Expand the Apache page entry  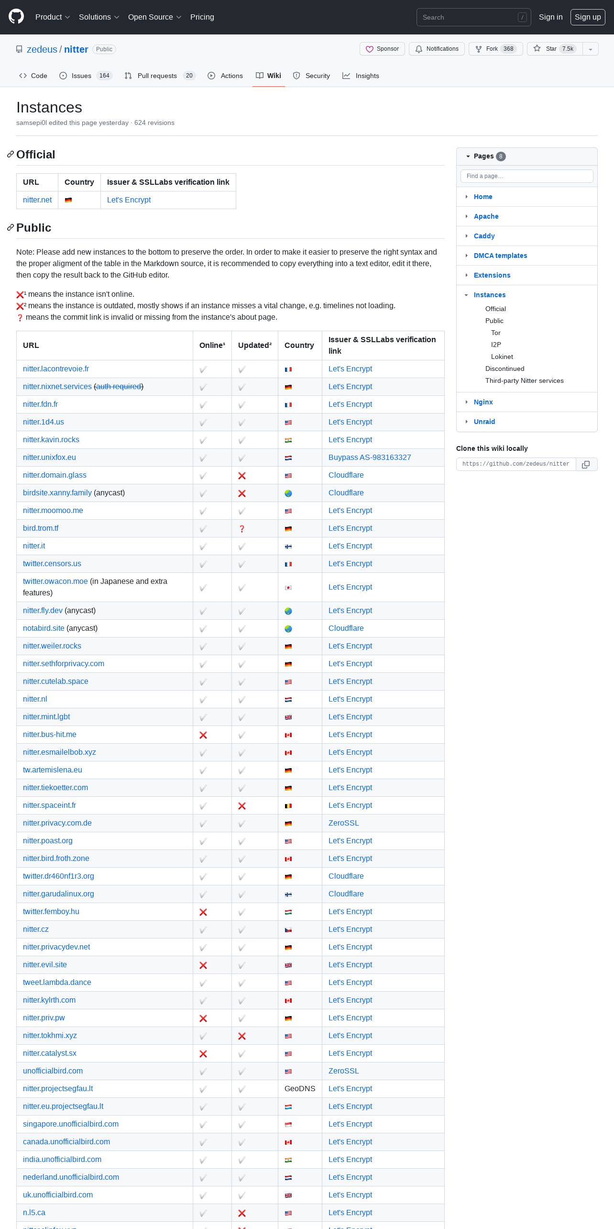pos(467,216)
